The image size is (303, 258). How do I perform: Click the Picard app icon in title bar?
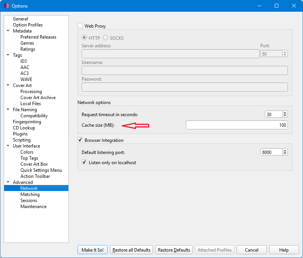pos(6,6)
